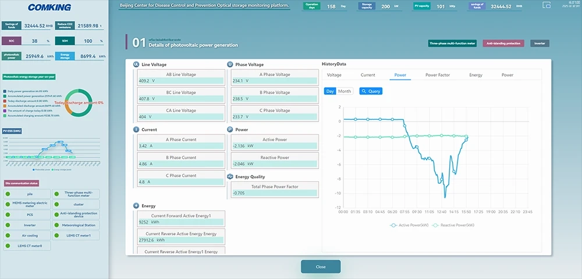Click the Line Voltage section icon
The height and width of the screenshot is (279, 582).
point(137,65)
